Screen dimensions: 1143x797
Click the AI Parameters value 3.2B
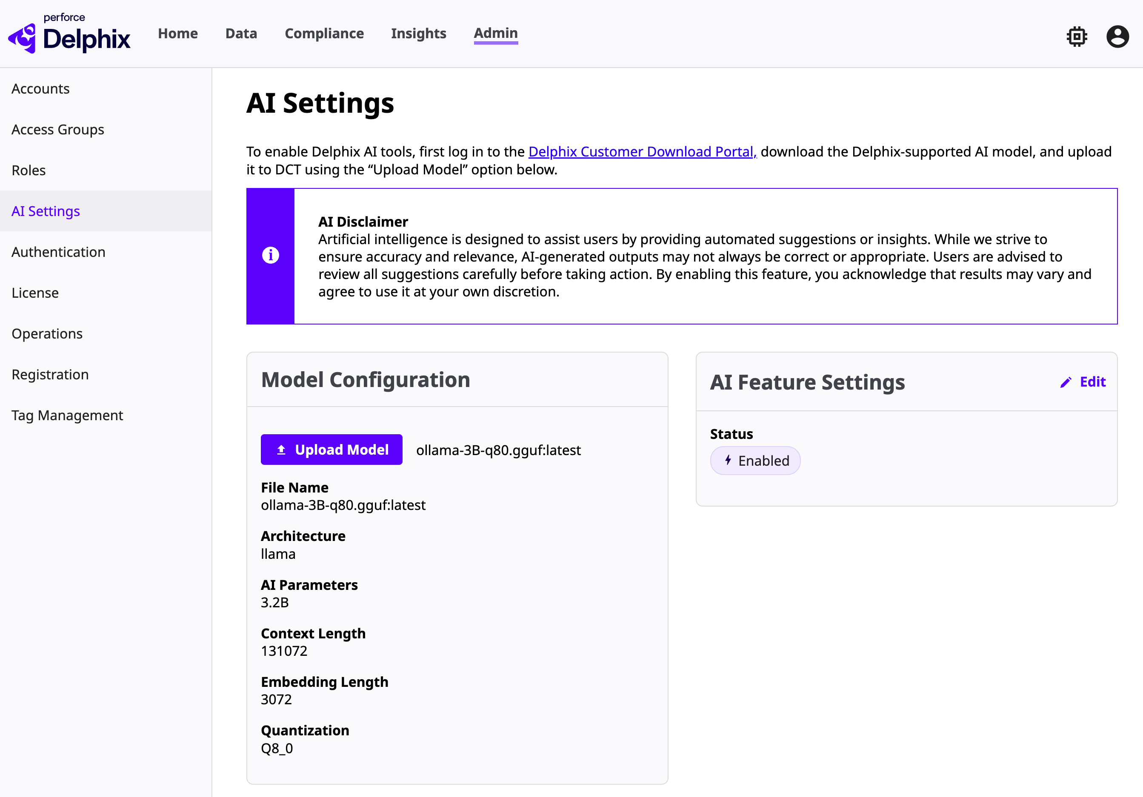point(275,603)
